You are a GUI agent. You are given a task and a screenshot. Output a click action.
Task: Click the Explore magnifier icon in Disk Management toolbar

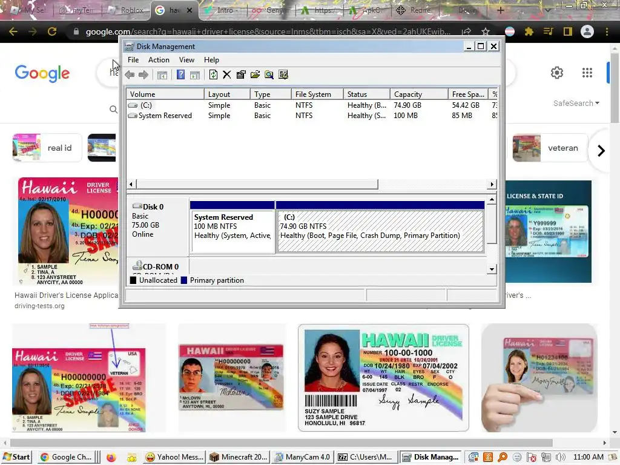[269, 74]
